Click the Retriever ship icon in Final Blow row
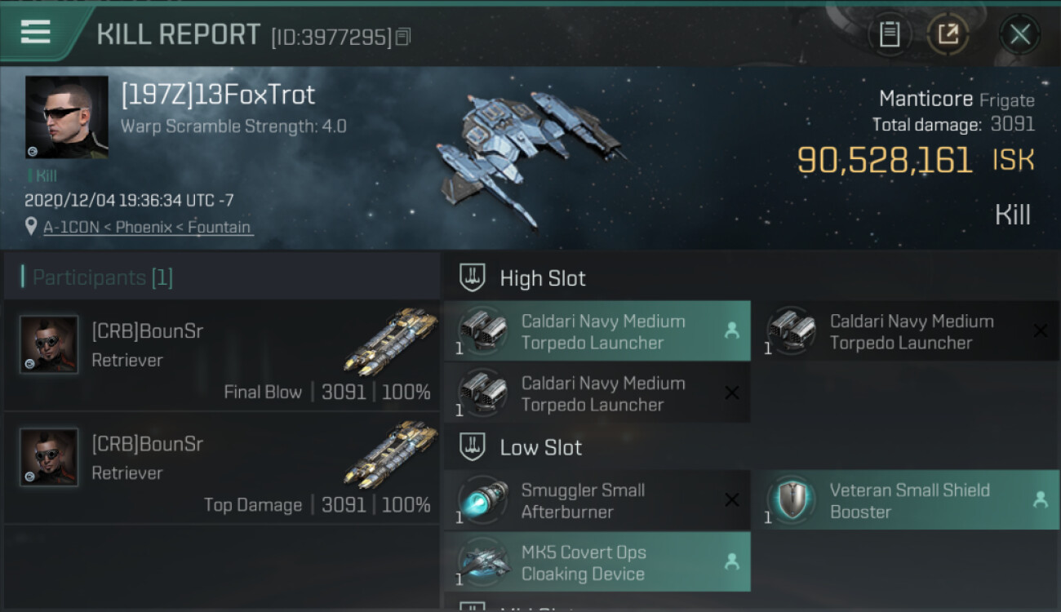 390,341
